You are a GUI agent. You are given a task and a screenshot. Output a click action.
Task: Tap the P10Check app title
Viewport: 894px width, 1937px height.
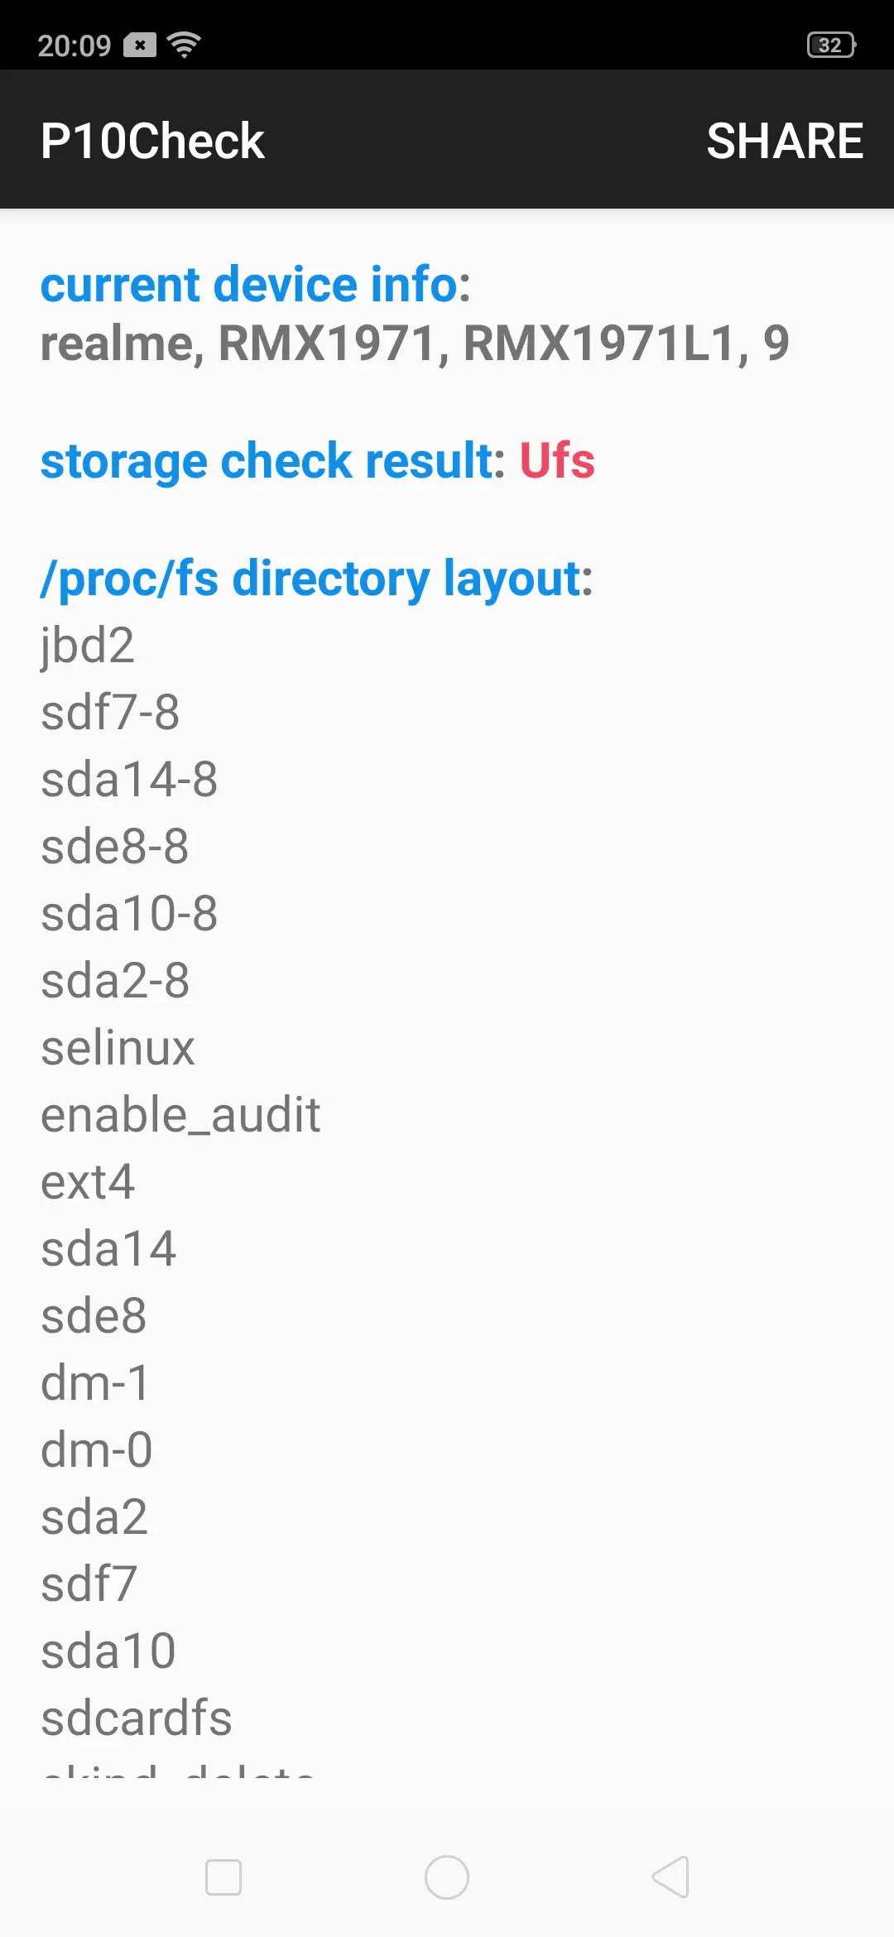152,141
